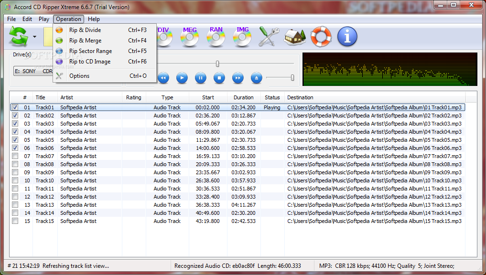The image size is (486, 275).
Task: Click the Playing status of Track01
Action: click(272, 107)
